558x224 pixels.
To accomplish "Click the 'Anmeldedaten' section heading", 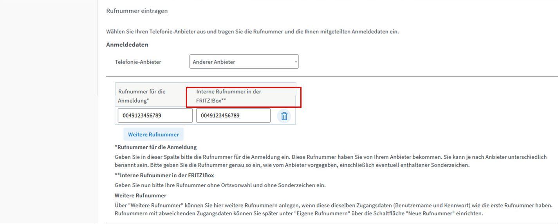I will tap(127, 44).
